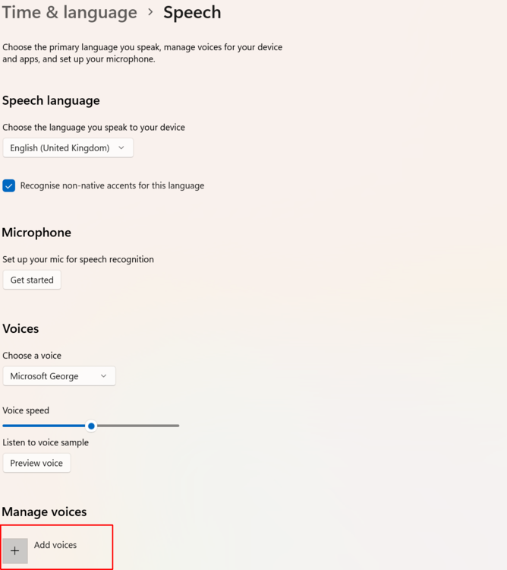Click the Microphone section heading
507x570 pixels.
(36, 233)
